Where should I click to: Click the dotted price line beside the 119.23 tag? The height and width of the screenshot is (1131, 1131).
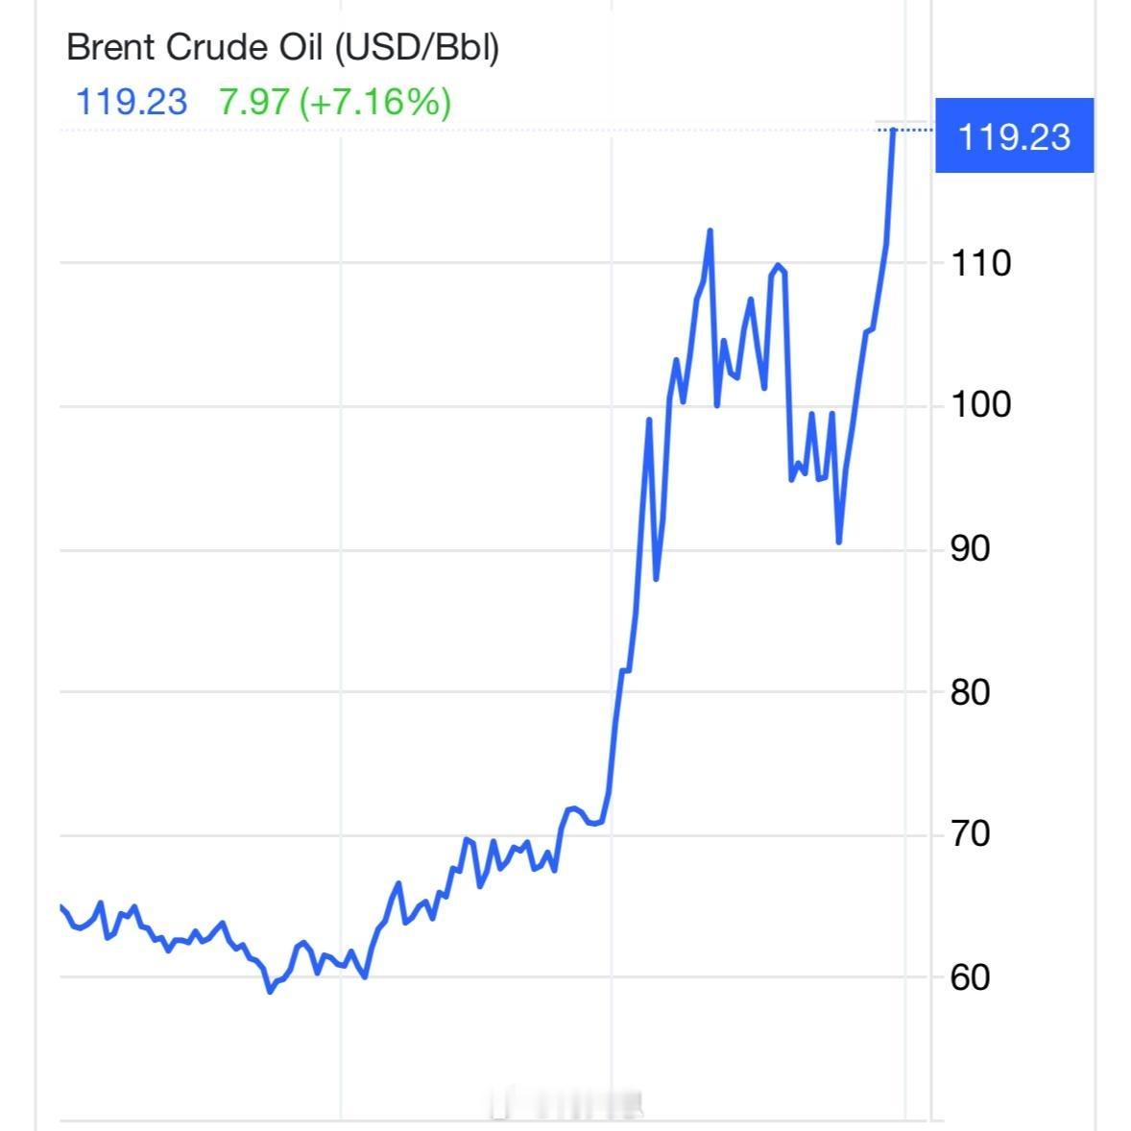[x=906, y=130]
